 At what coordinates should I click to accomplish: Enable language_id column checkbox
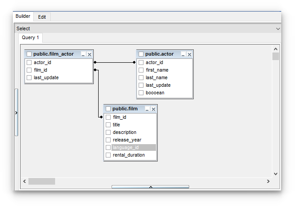pos(108,147)
